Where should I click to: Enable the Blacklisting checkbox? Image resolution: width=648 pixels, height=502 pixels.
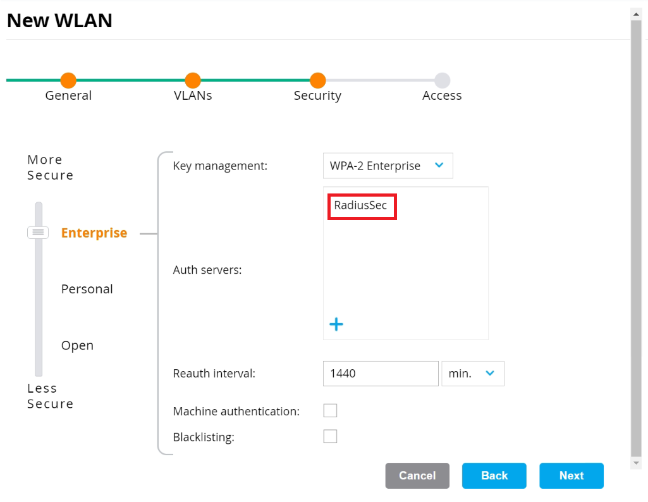(x=330, y=436)
